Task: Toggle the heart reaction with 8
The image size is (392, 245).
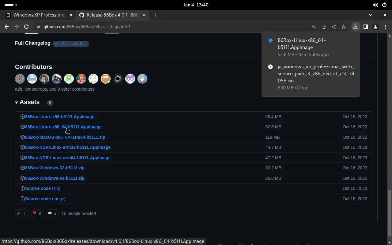Action: coord(37,213)
